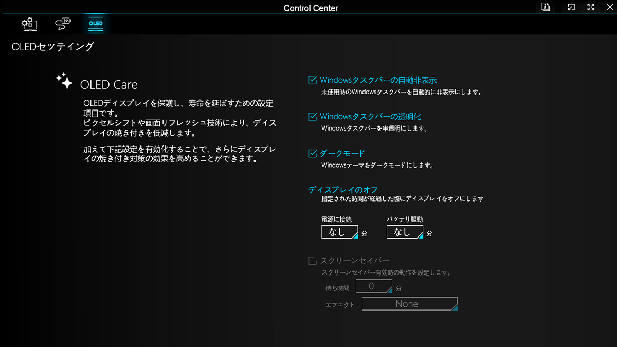Click the ディスプレイのオフ heading
The image size is (617, 347).
coord(343,190)
